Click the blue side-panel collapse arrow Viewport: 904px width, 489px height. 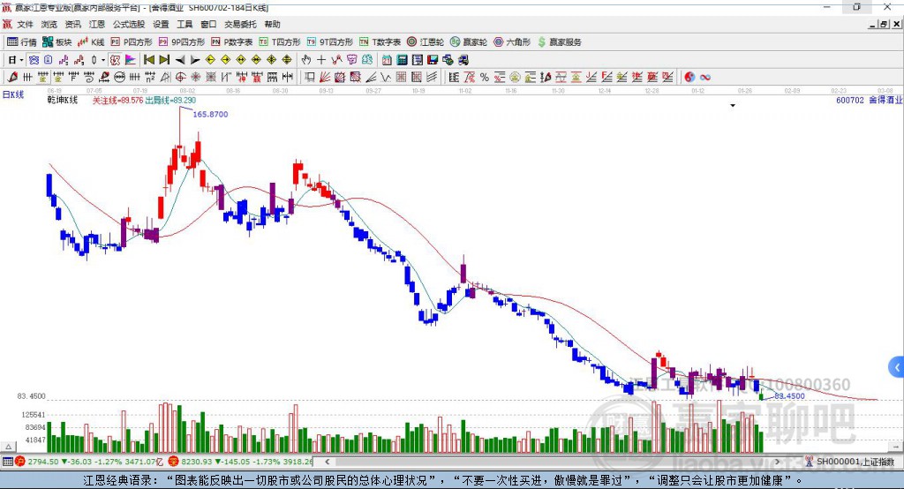(897, 367)
